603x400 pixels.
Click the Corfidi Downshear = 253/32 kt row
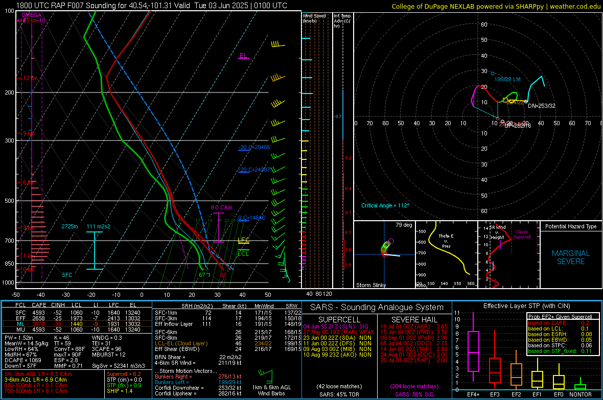pos(198,388)
